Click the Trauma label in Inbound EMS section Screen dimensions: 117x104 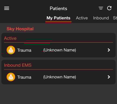pyautogui.click(x=24, y=77)
